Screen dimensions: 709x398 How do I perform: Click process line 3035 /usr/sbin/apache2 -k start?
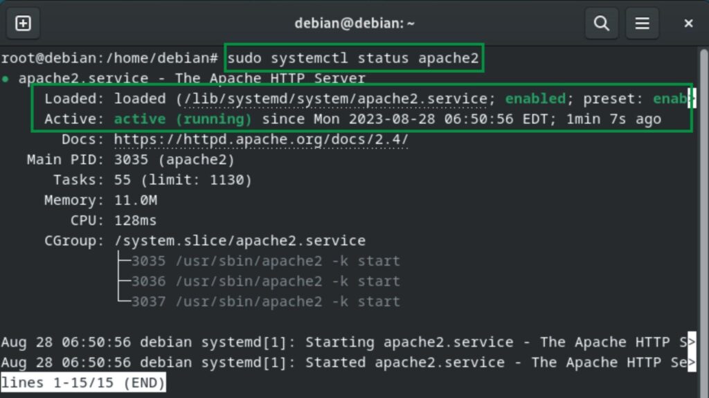click(x=265, y=261)
